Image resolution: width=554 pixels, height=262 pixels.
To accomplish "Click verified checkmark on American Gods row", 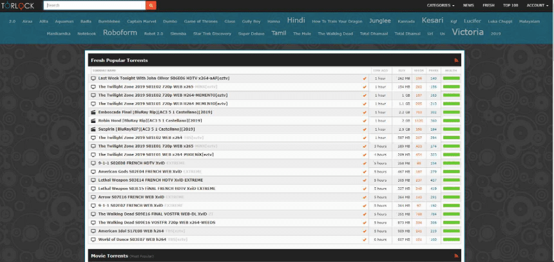I will (365, 172).
